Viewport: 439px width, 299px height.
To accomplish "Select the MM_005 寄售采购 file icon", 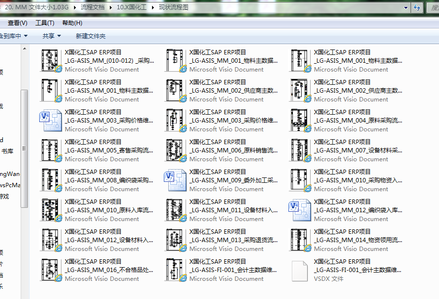I will [51, 150].
